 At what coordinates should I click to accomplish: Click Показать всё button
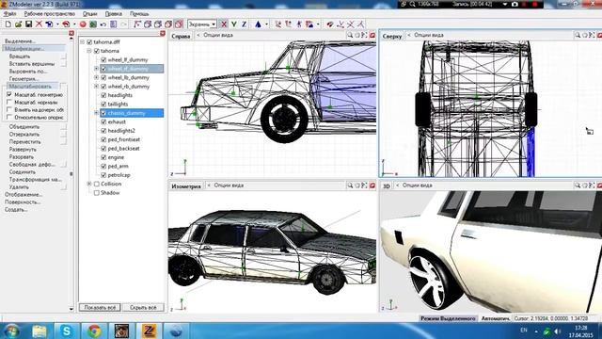pyautogui.click(x=100, y=308)
